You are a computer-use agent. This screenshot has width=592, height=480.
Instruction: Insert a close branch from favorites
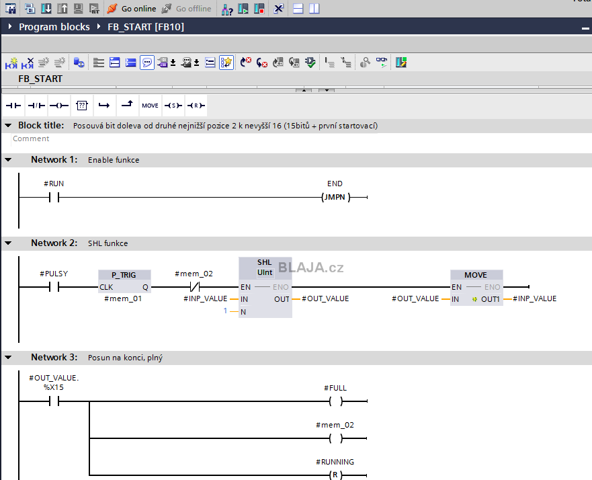click(127, 106)
